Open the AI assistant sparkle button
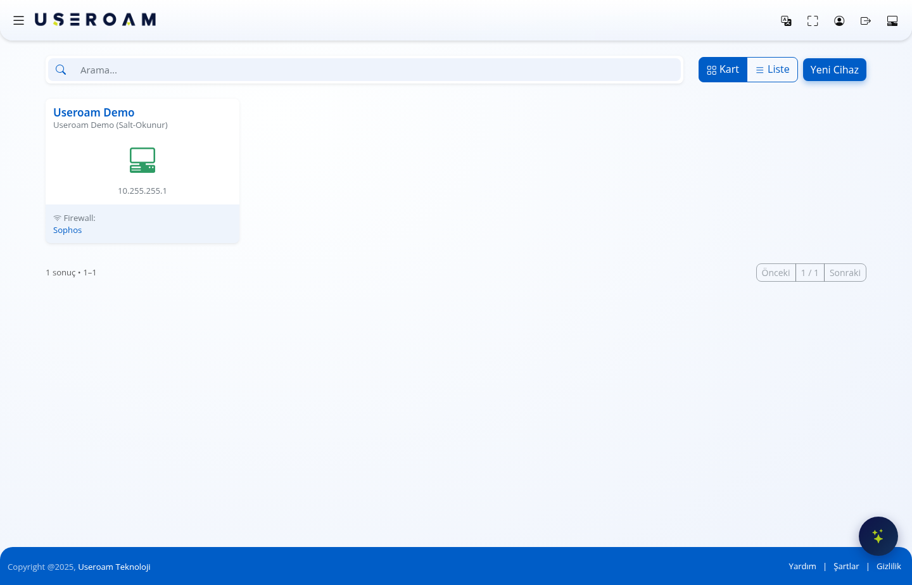The image size is (912, 585). tap(878, 536)
